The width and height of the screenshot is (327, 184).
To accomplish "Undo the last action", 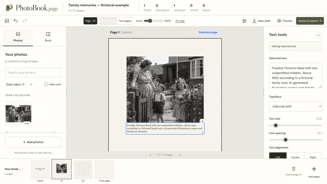I will pos(16,21).
